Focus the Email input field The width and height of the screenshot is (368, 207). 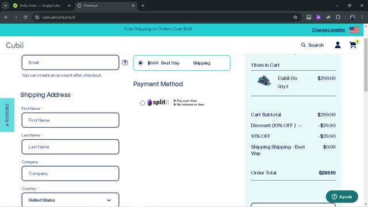[x=70, y=63]
